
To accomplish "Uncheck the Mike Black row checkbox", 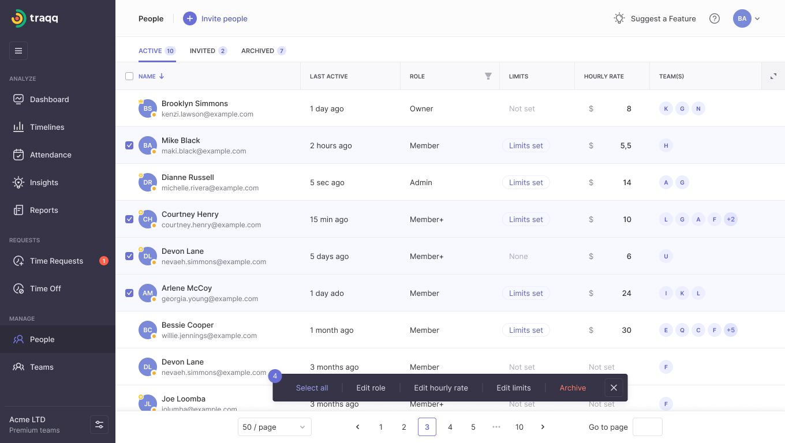I will [129, 145].
